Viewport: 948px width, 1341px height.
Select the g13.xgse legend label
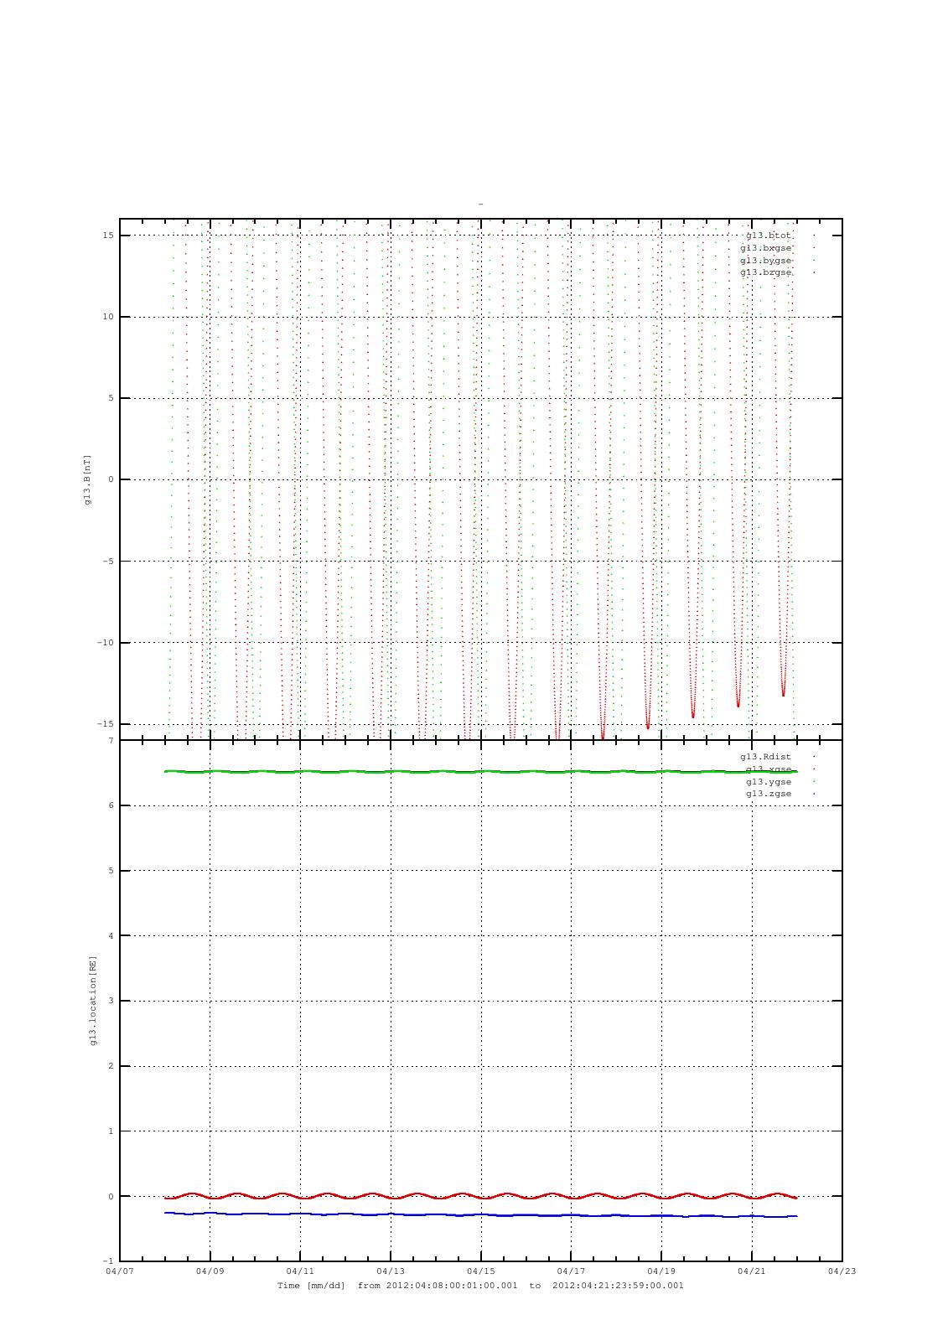pyautogui.click(x=769, y=769)
